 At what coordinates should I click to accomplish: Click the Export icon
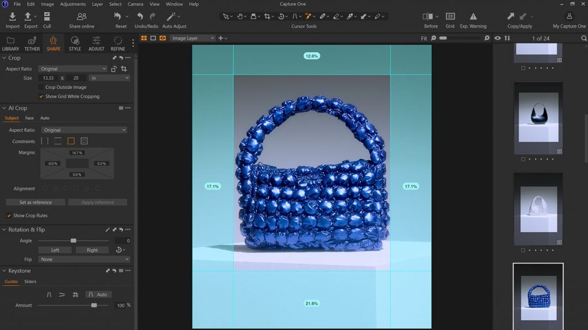[28, 17]
